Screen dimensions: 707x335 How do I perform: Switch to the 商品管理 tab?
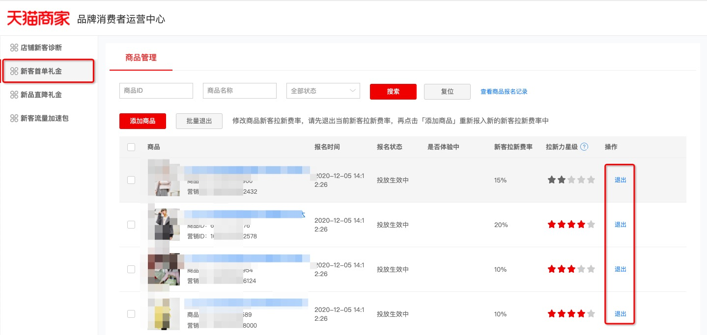tap(141, 58)
